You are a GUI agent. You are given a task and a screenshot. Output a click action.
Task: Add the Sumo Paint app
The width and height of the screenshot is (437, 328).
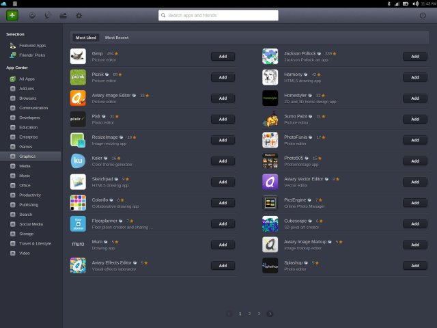pyautogui.click(x=415, y=119)
